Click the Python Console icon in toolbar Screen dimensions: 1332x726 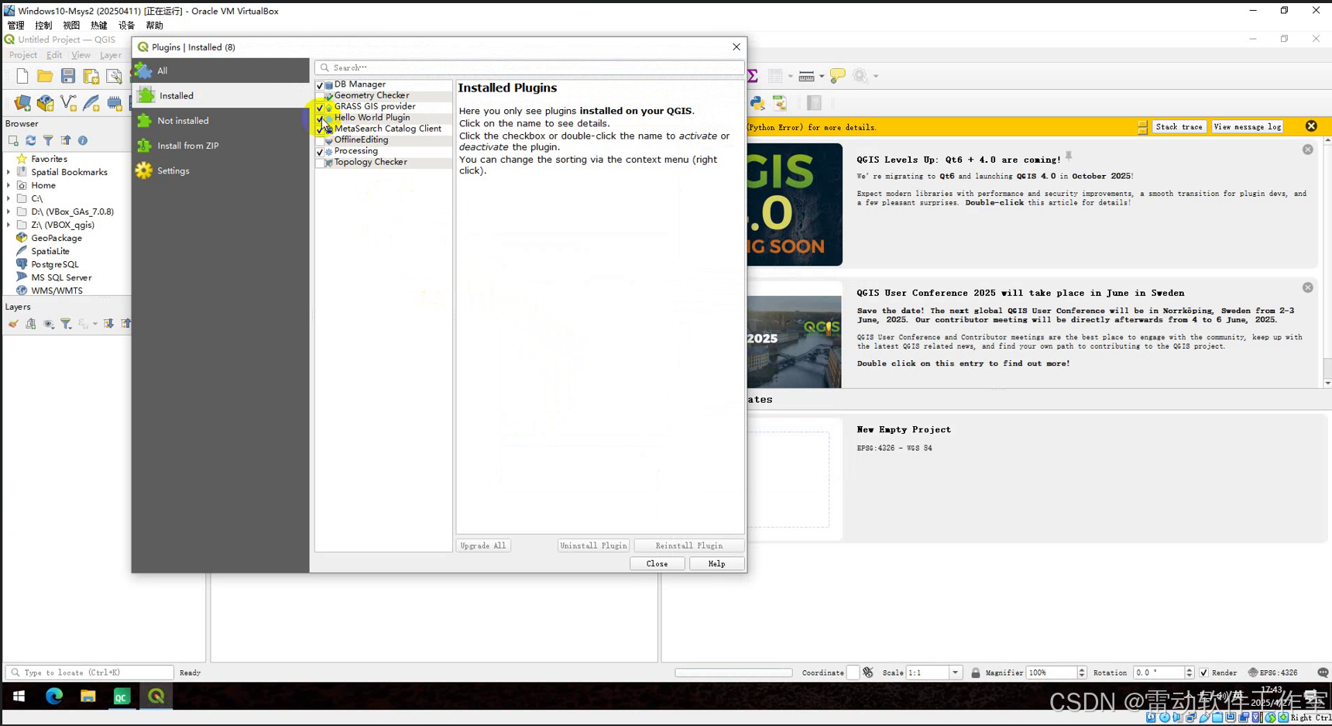tap(757, 103)
